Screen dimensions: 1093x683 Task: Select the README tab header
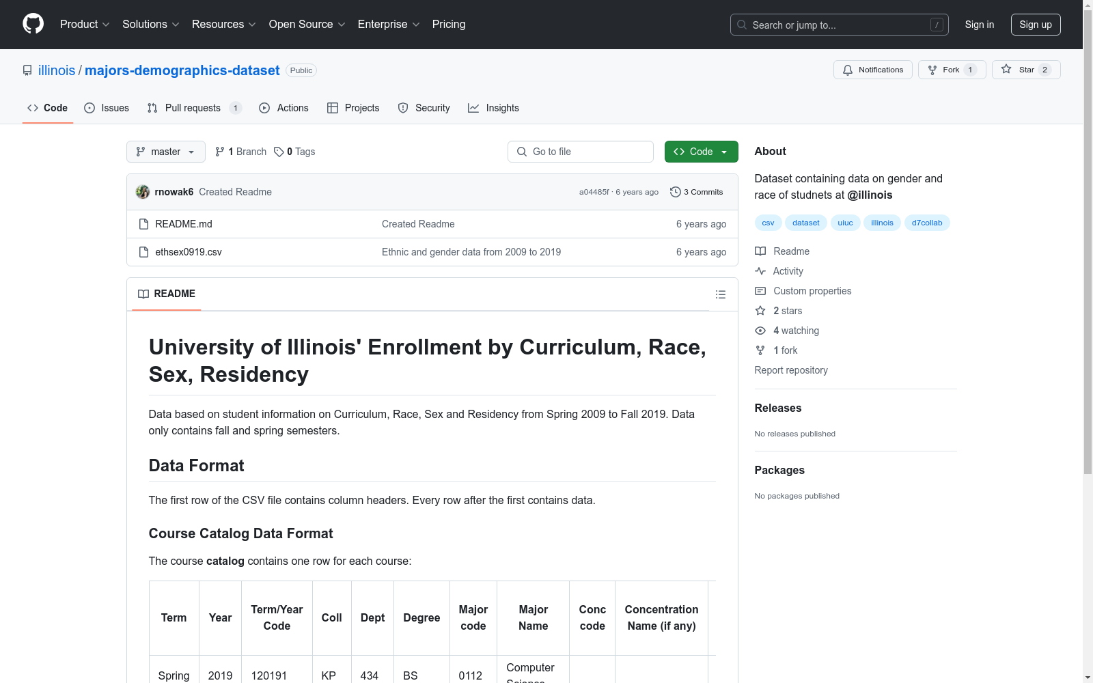[167, 294]
